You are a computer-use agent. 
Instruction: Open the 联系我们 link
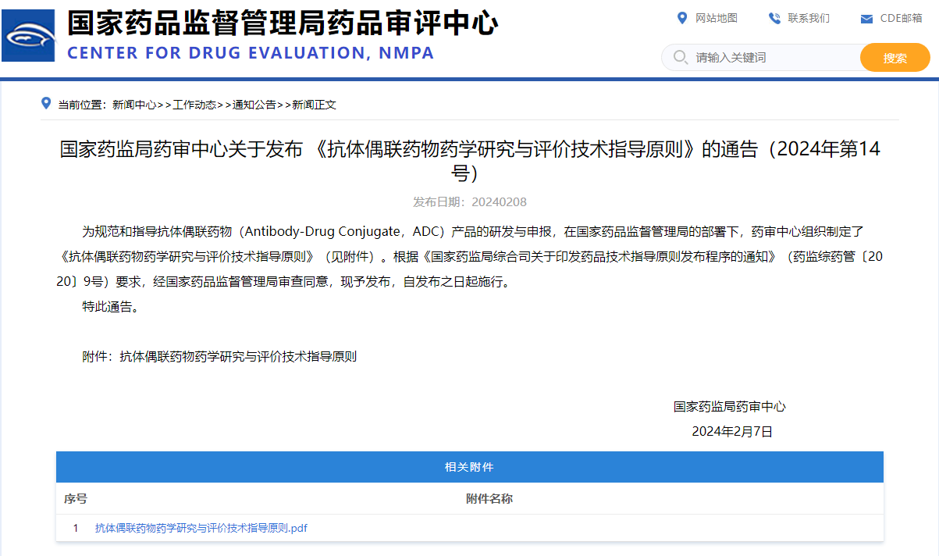point(809,18)
